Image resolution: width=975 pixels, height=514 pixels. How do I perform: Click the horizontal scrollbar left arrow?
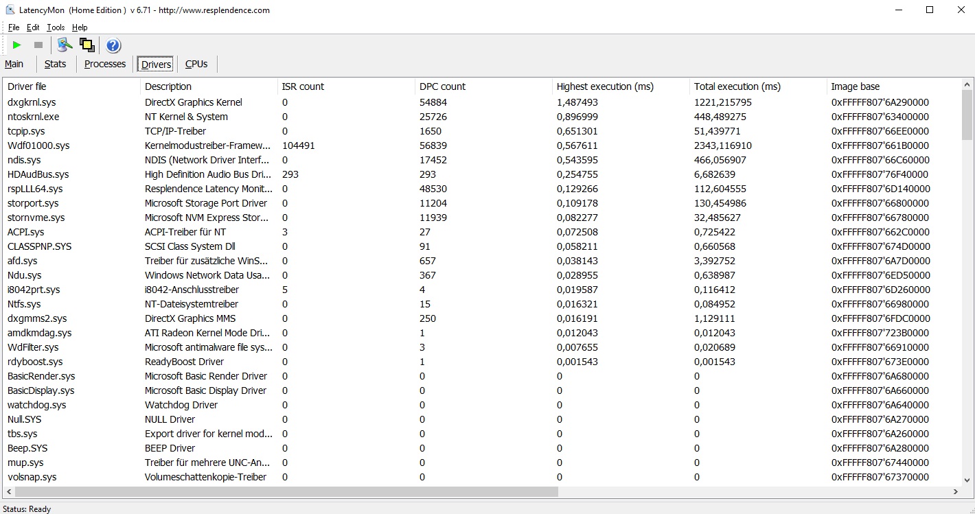(x=9, y=491)
